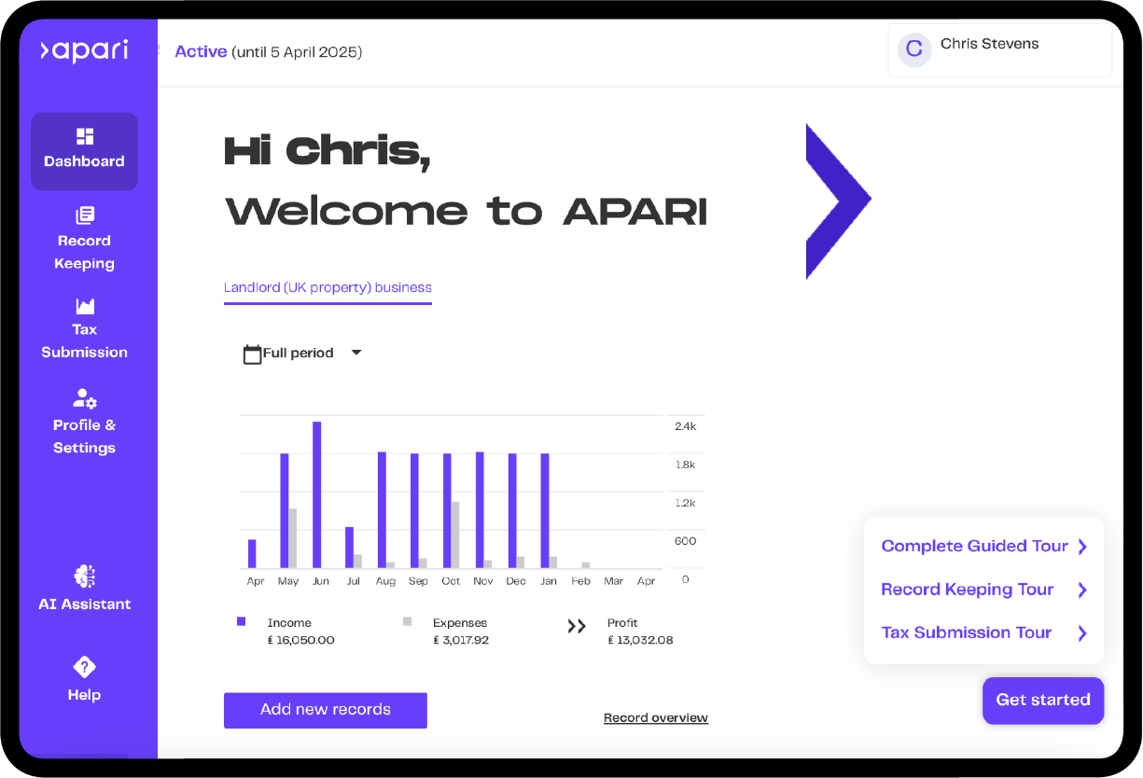Click the (until 5 April 2025) text

[297, 51]
